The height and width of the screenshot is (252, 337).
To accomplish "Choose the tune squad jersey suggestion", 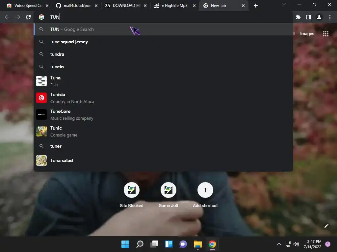I will click(x=163, y=42).
